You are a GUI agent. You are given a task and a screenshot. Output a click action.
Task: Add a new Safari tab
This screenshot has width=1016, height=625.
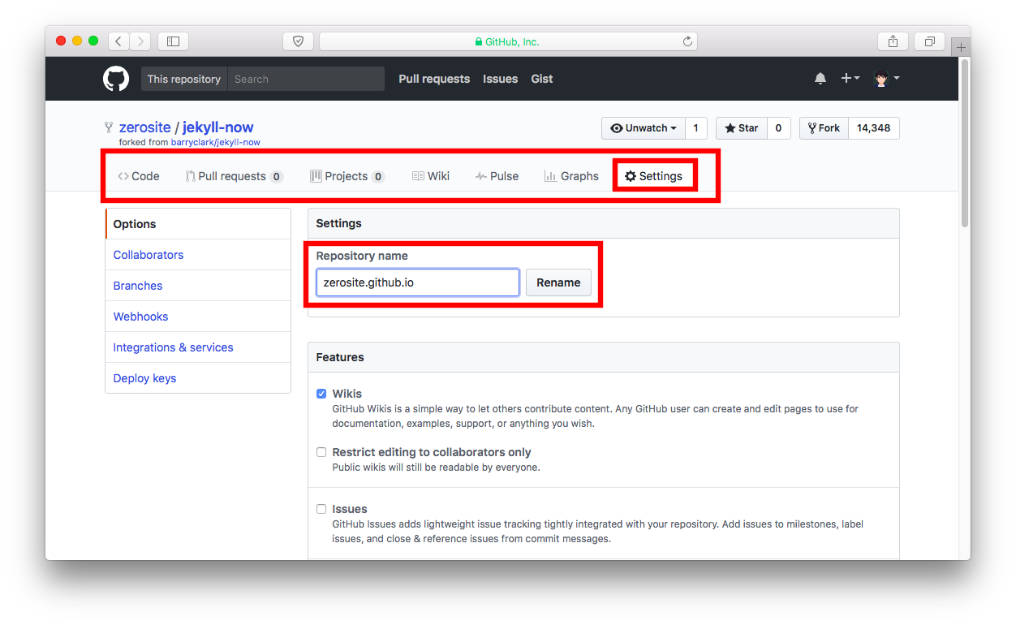(961, 47)
